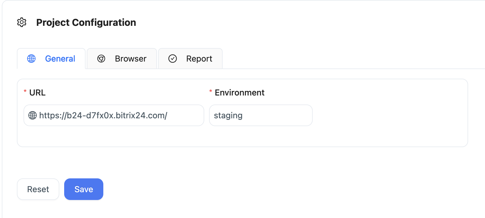Click the red asterisk next to Environment
The image size is (485, 218).
pyautogui.click(x=211, y=92)
